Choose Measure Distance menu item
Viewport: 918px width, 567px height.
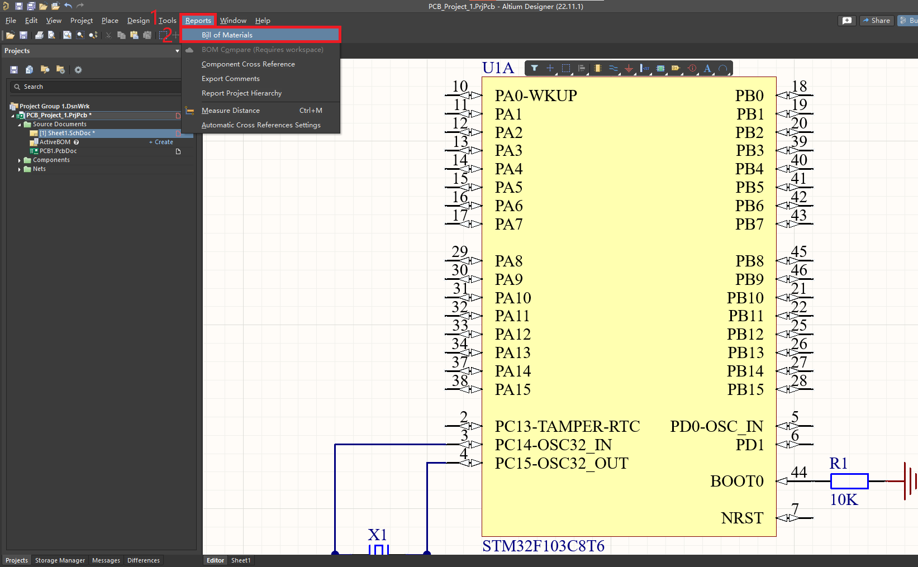point(260,111)
